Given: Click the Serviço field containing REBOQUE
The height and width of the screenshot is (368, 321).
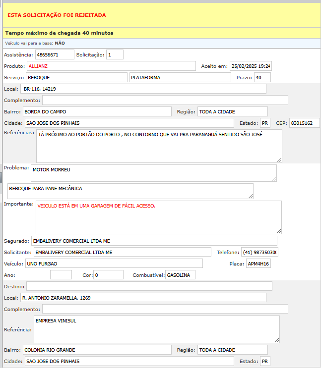Looking at the screenshot, I should 76,77.
